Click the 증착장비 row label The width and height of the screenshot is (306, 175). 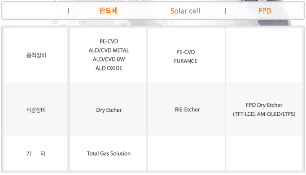(x=36, y=55)
